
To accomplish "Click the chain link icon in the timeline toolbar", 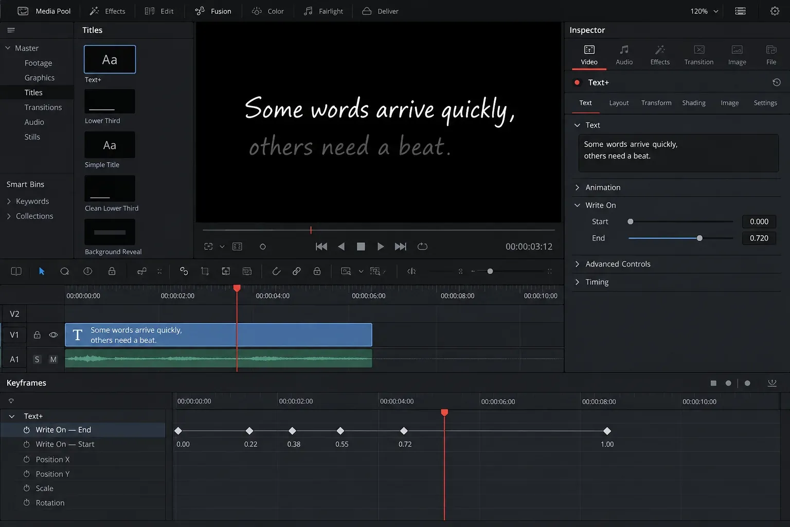I will pos(296,271).
